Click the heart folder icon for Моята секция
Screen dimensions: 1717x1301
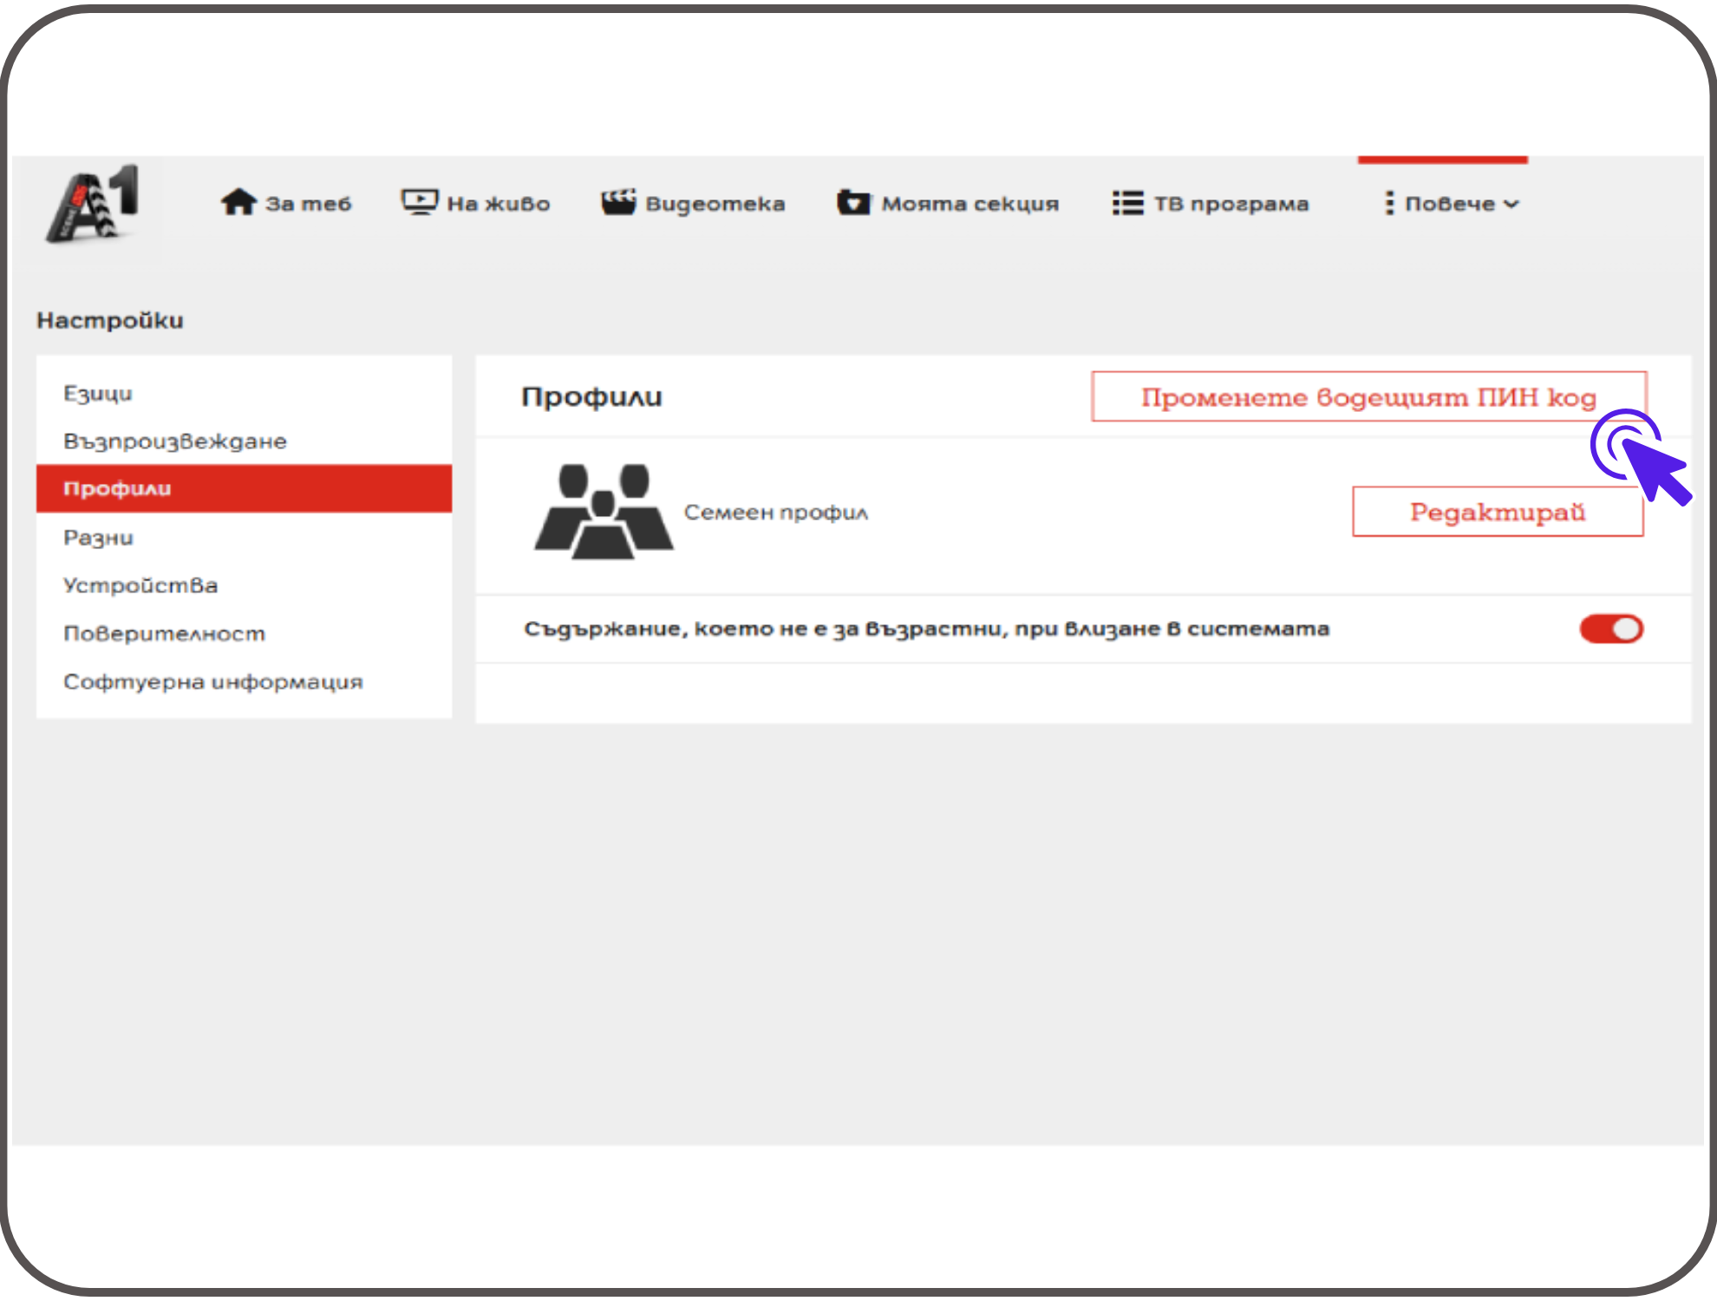[853, 203]
